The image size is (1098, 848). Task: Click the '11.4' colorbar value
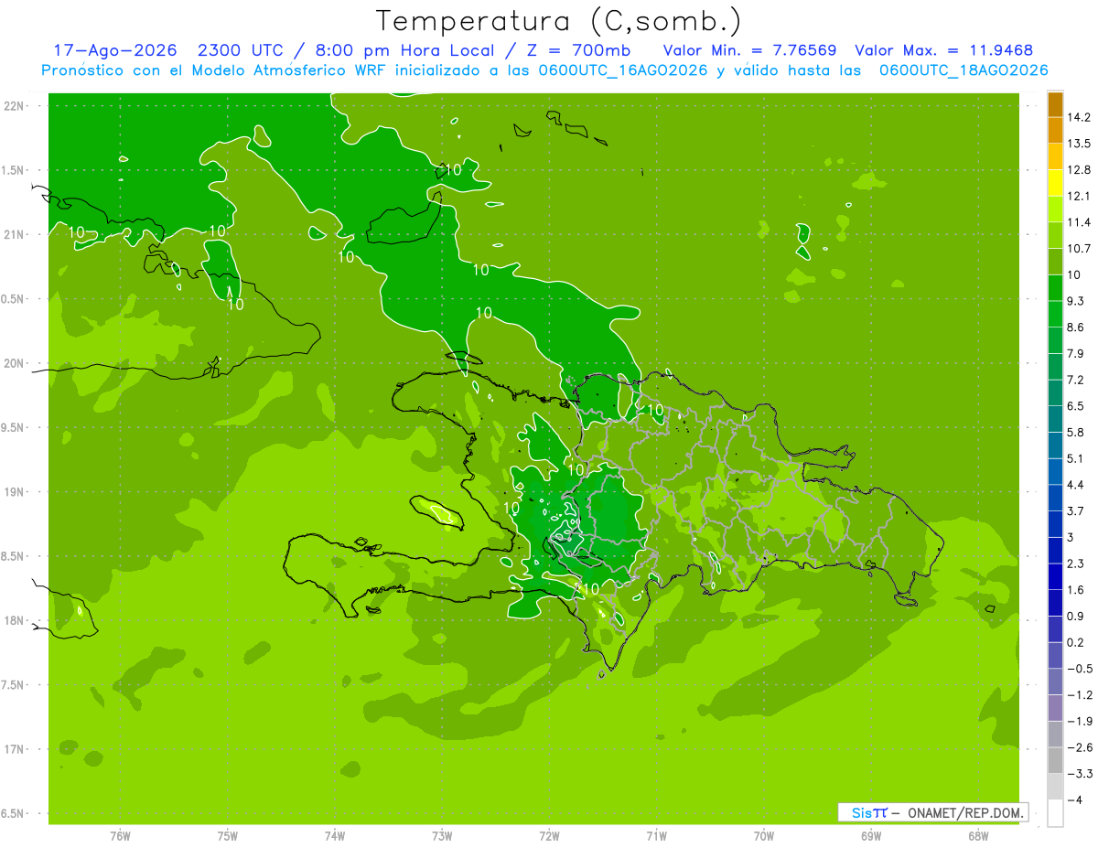click(1080, 222)
